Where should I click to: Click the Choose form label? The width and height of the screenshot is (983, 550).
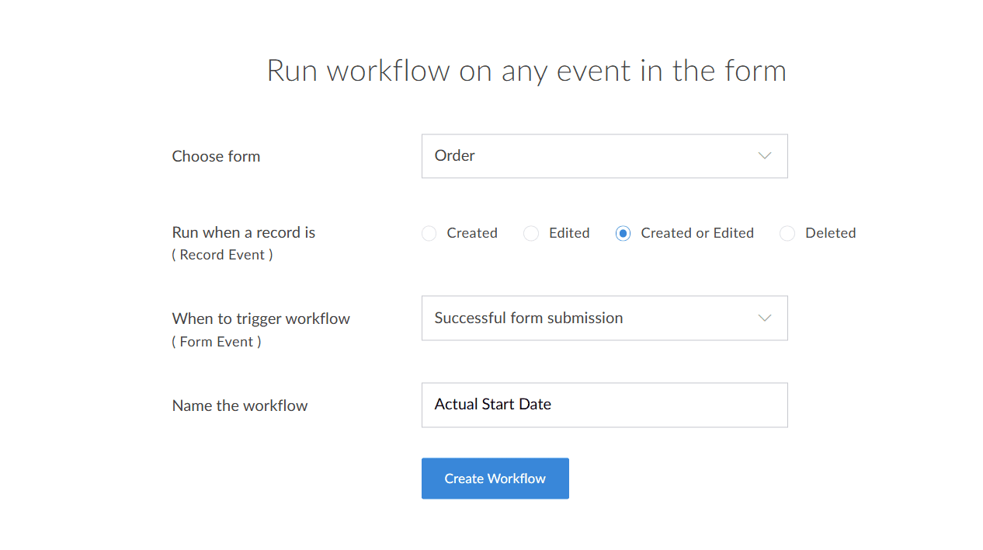coord(216,156)
